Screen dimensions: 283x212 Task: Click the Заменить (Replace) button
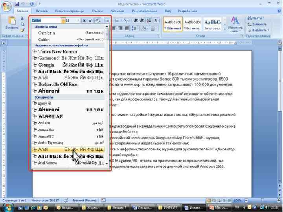coord(257,24)
